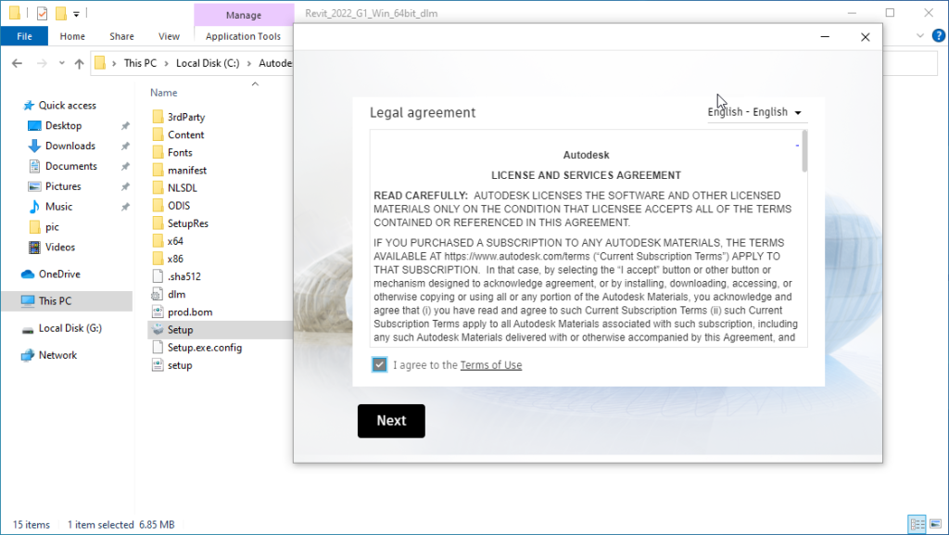
Task: Select Network in the navigation pane
Action: click(57, 355)
